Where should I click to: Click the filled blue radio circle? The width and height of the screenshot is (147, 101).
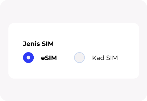[x=28, y=58]
